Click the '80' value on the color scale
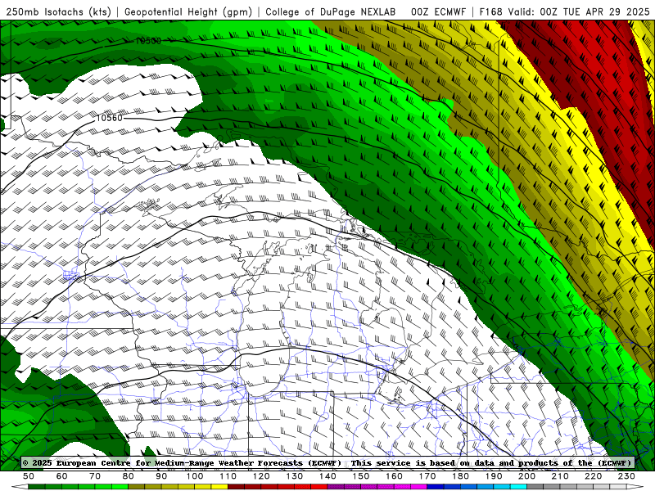 tap(129, 476)
